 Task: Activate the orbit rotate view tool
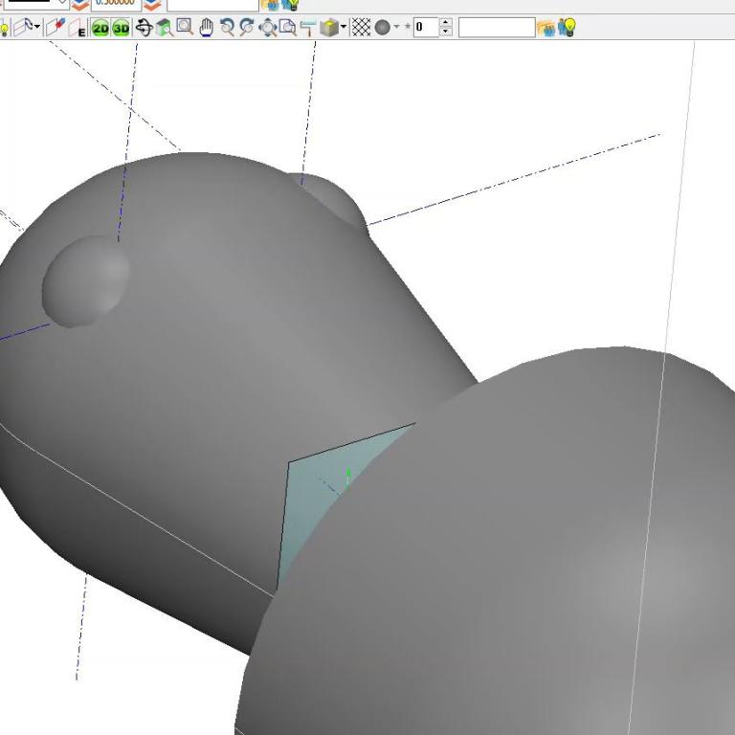144,28
